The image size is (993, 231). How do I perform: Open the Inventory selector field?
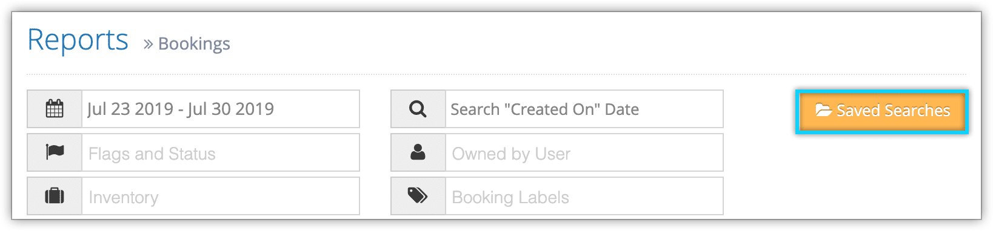[221, 196]
